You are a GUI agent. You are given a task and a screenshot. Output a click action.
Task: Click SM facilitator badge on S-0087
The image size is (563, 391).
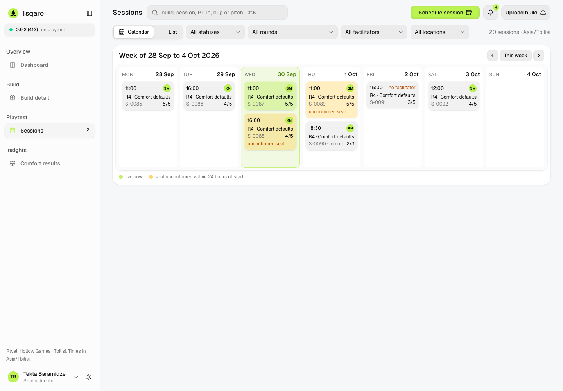(289, 88)
